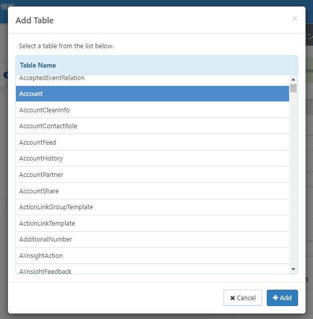Select the AccountShare table
This screenshot has height=319, width=313.
[152, 191]
